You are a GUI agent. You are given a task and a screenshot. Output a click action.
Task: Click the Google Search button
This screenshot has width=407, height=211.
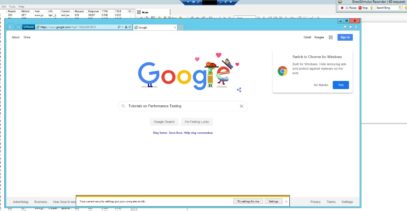164,122
